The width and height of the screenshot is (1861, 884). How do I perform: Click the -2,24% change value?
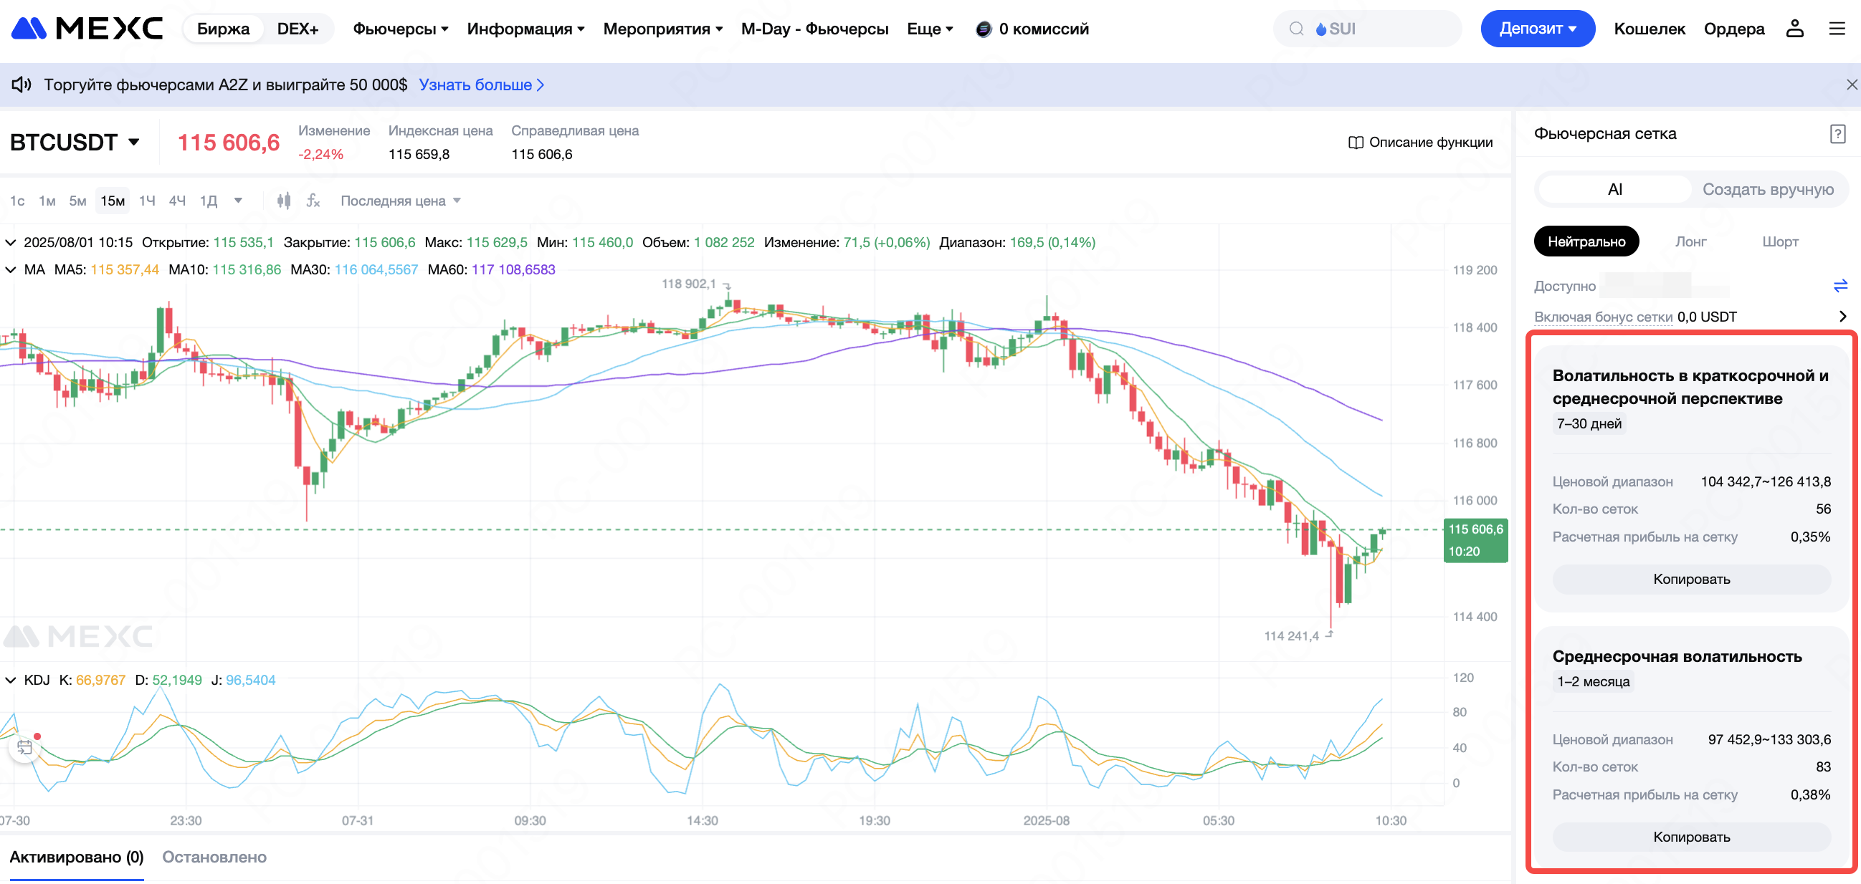tap(320, 154)
